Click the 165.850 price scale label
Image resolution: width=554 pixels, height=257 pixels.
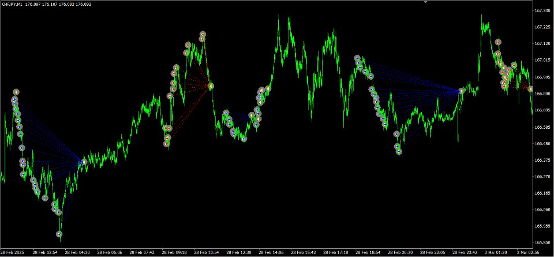[x=542, y=243]
